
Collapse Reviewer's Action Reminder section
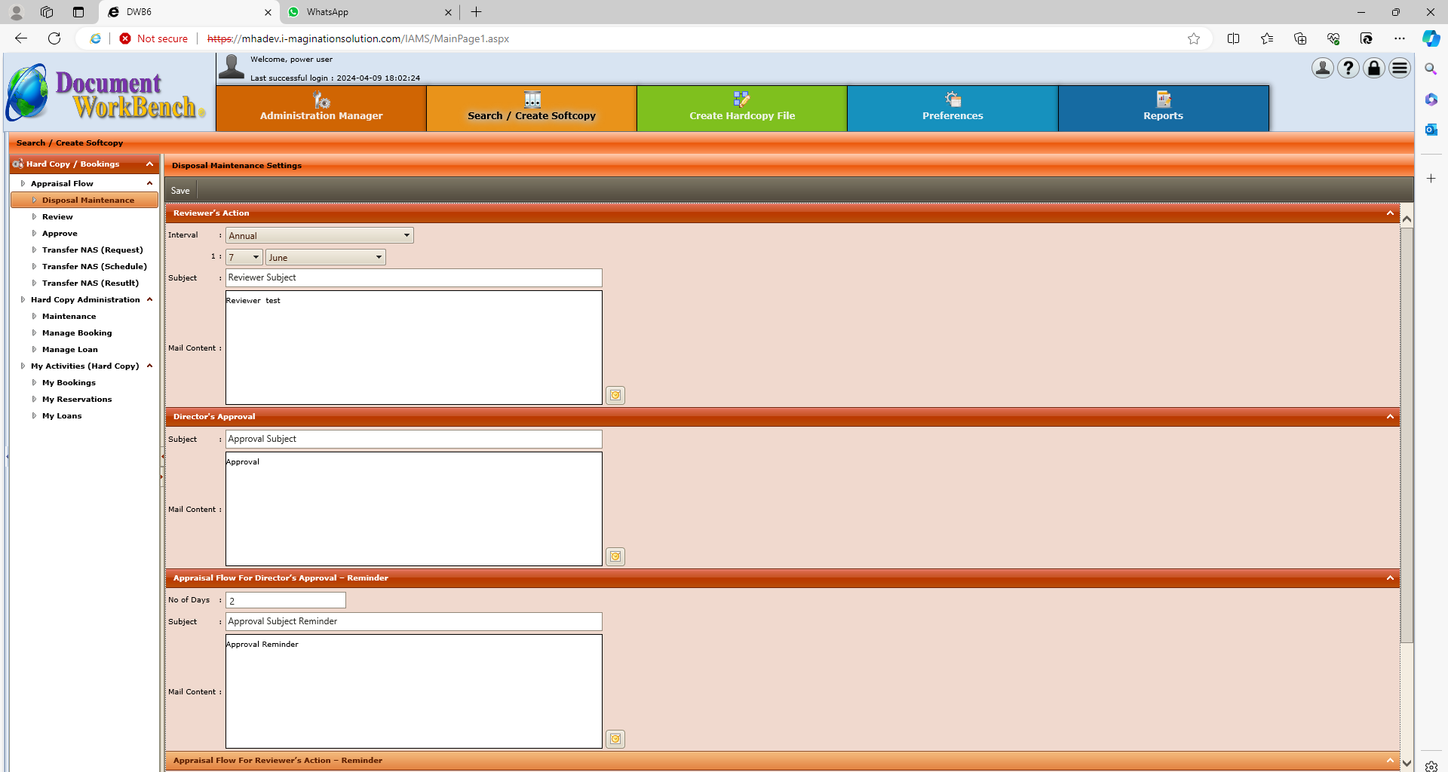tap(1390, 761)
